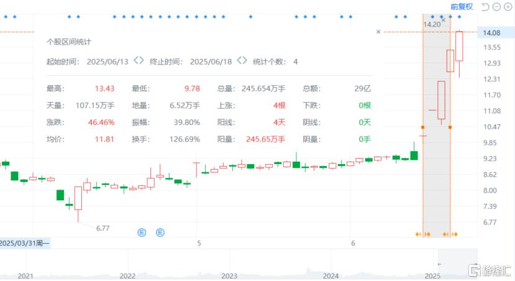Jump to 2024 on overview timeline
This screenshot has width=515, height=281.
point(330,276)
